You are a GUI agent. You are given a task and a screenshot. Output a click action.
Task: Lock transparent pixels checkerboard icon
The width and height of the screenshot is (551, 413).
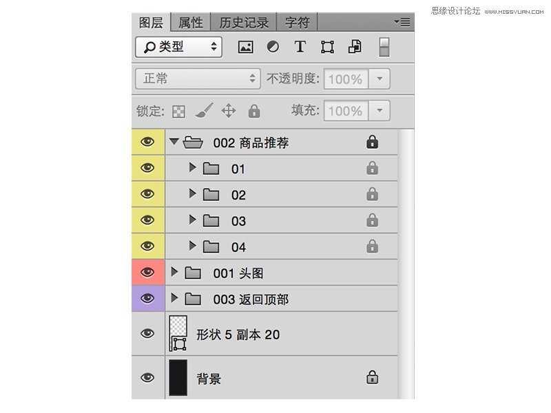point(178,112)
